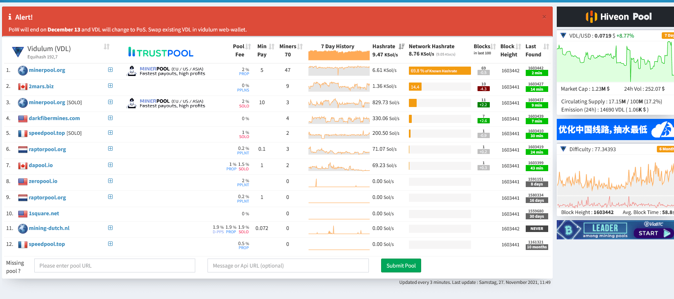This screenshot has width=674, height=299.
Task: Click minerpool.org 7 day history sparkline
Action: point(339,71)
